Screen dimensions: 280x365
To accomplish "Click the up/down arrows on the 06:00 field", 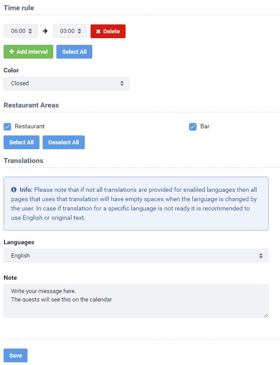I will tap(30, 31).
